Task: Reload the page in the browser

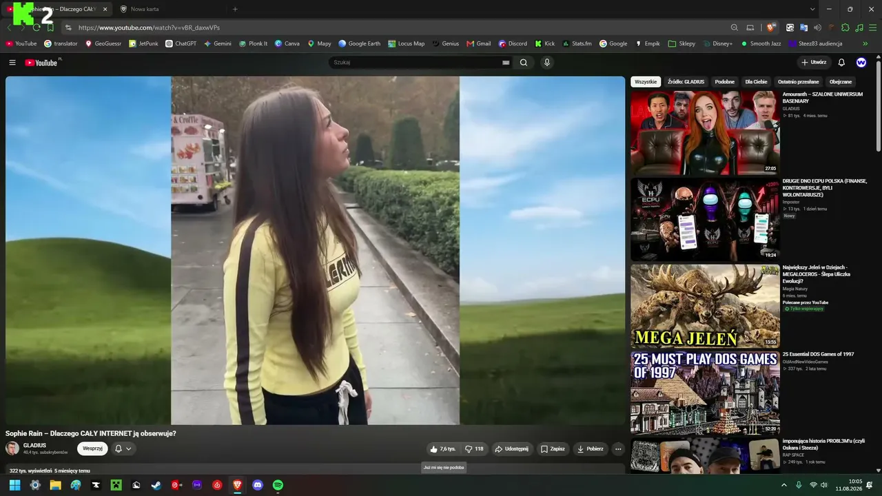Action: [x=37, y=28]
